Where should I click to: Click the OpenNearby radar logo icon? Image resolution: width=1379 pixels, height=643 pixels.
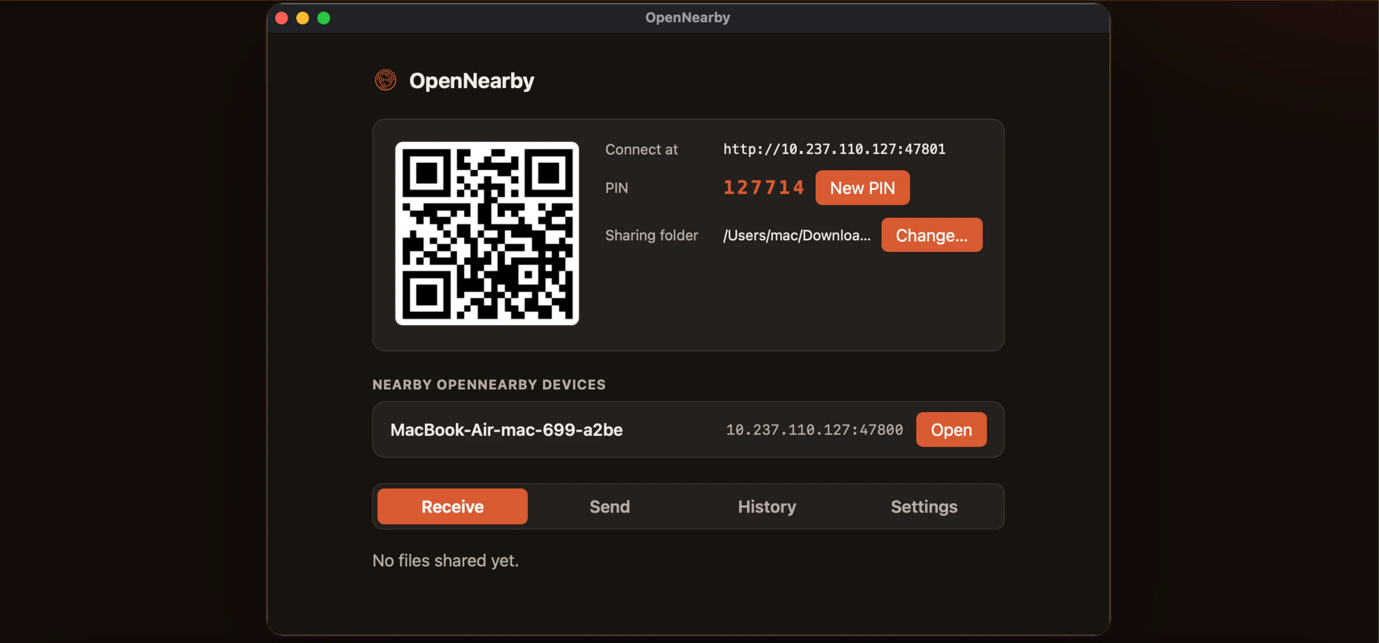point(386,80)
